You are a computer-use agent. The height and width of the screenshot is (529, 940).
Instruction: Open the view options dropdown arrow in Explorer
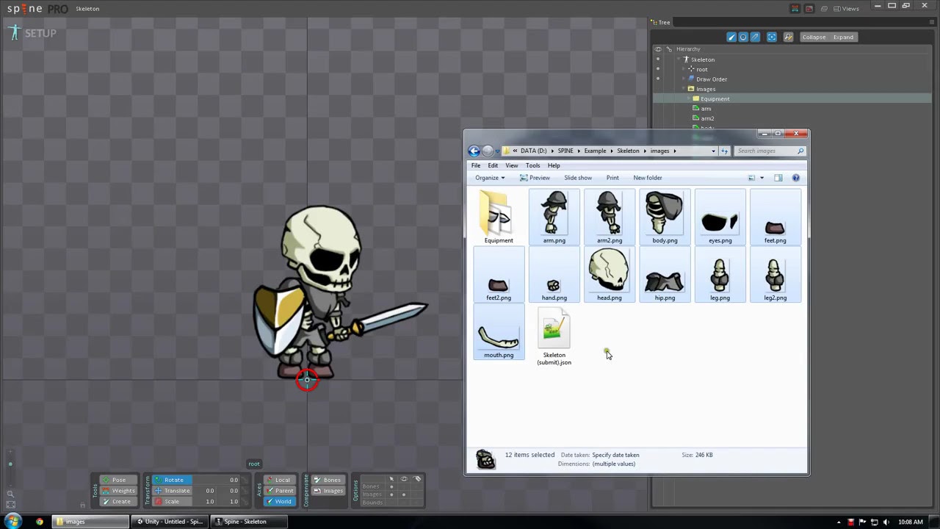(x=762, y=178)
